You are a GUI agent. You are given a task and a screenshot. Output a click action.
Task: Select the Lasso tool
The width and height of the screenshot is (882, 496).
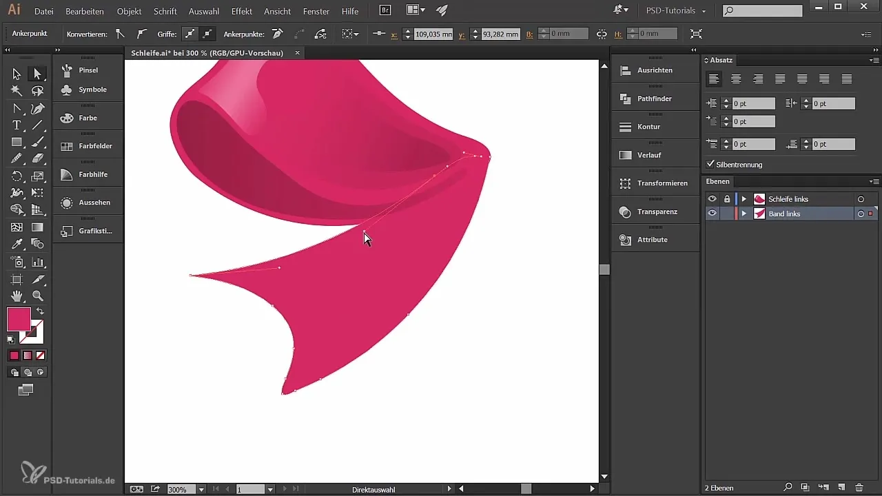tap(37, 91)
